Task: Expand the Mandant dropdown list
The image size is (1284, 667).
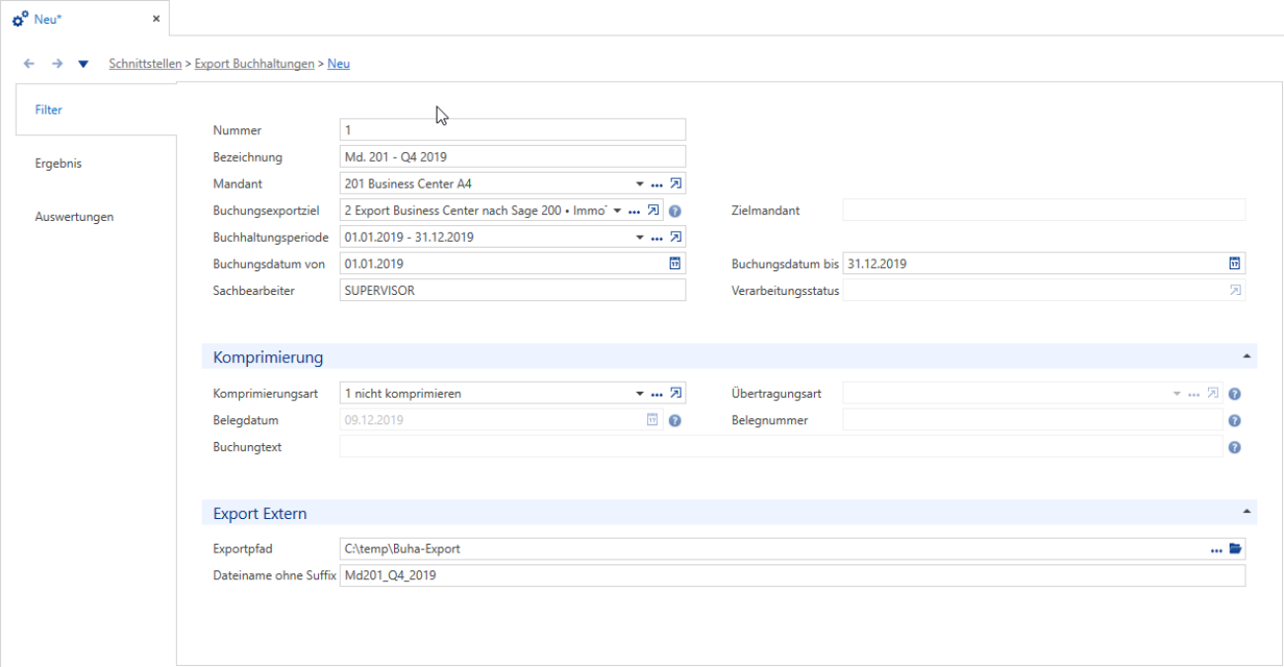Action: pos(639,184)
